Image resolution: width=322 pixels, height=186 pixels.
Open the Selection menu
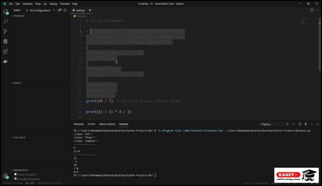27,4
